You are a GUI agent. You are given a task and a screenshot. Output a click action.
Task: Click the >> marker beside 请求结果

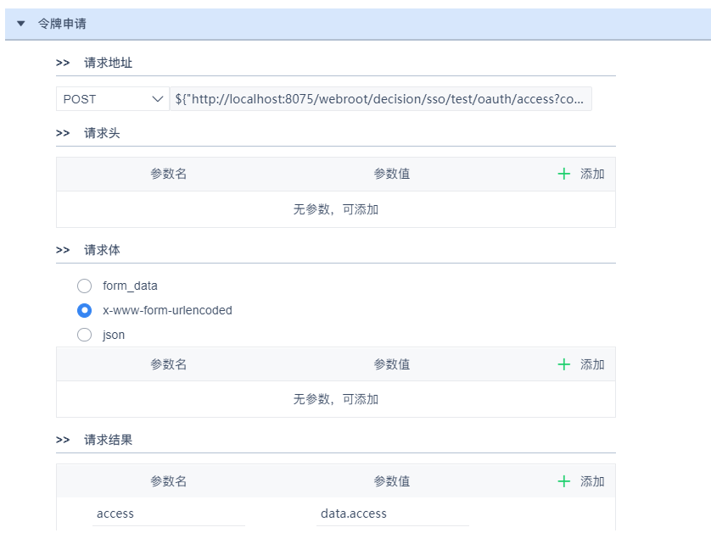pyautogui.click(x=63, y=440)
